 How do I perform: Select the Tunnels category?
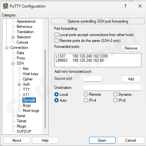29,100
